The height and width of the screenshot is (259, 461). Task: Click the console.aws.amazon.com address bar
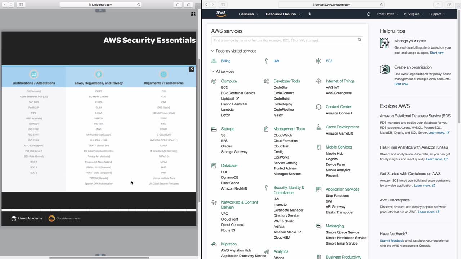click(x=331, y=5)
